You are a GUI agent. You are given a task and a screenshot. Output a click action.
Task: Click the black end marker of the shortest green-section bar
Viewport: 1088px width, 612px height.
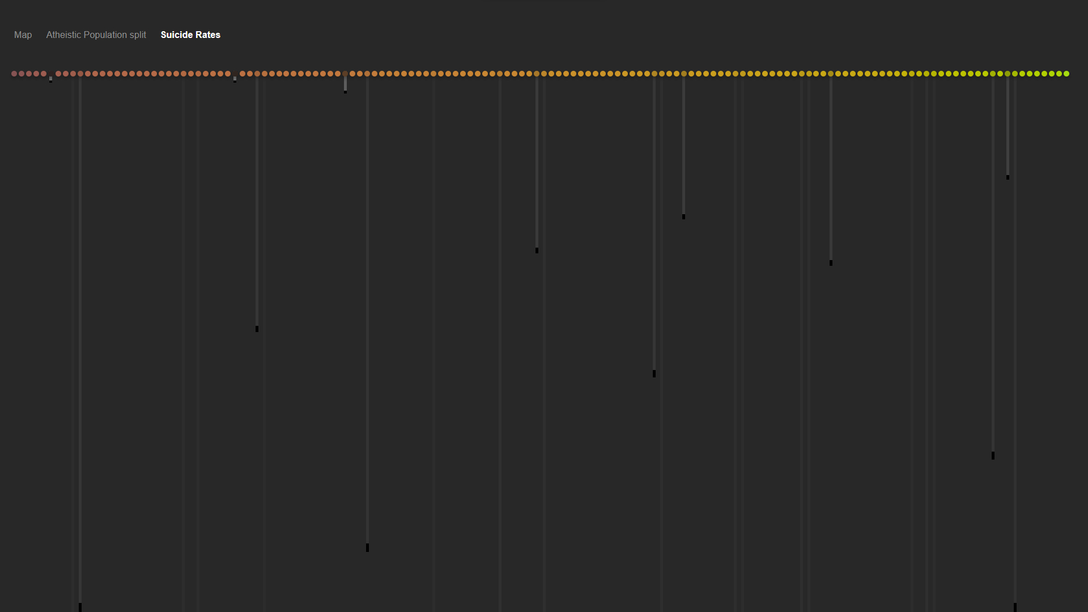point(1008,177)
